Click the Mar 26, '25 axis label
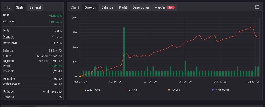265x107 pixels. click(x=80, y=82)
